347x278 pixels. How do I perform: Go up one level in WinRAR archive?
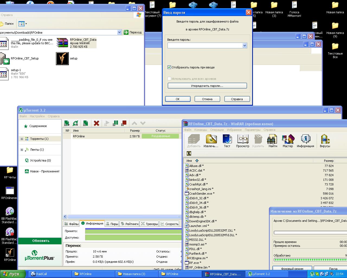click(x=189, y=153)
